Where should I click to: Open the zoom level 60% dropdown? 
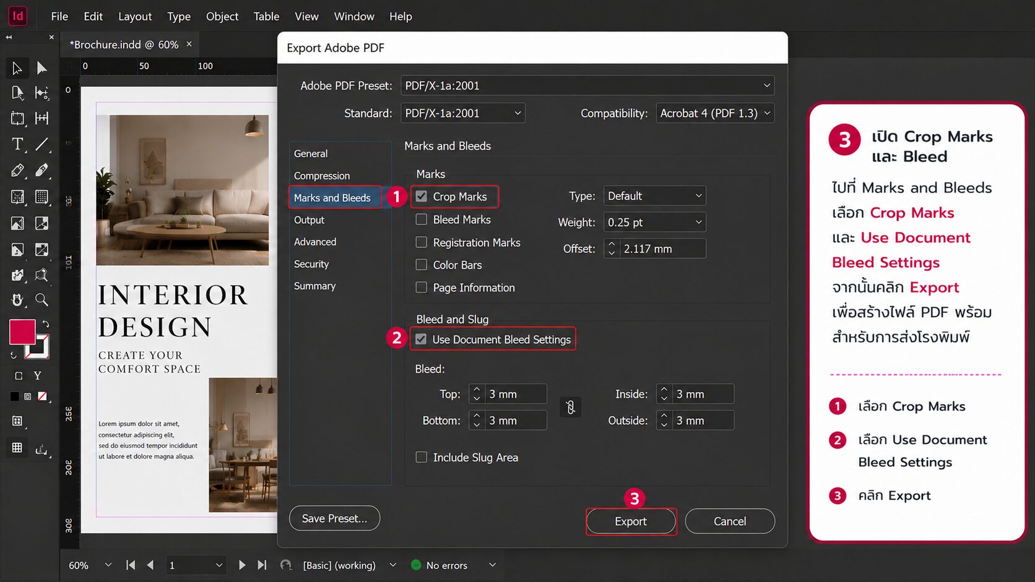click(x=108, y=565)
